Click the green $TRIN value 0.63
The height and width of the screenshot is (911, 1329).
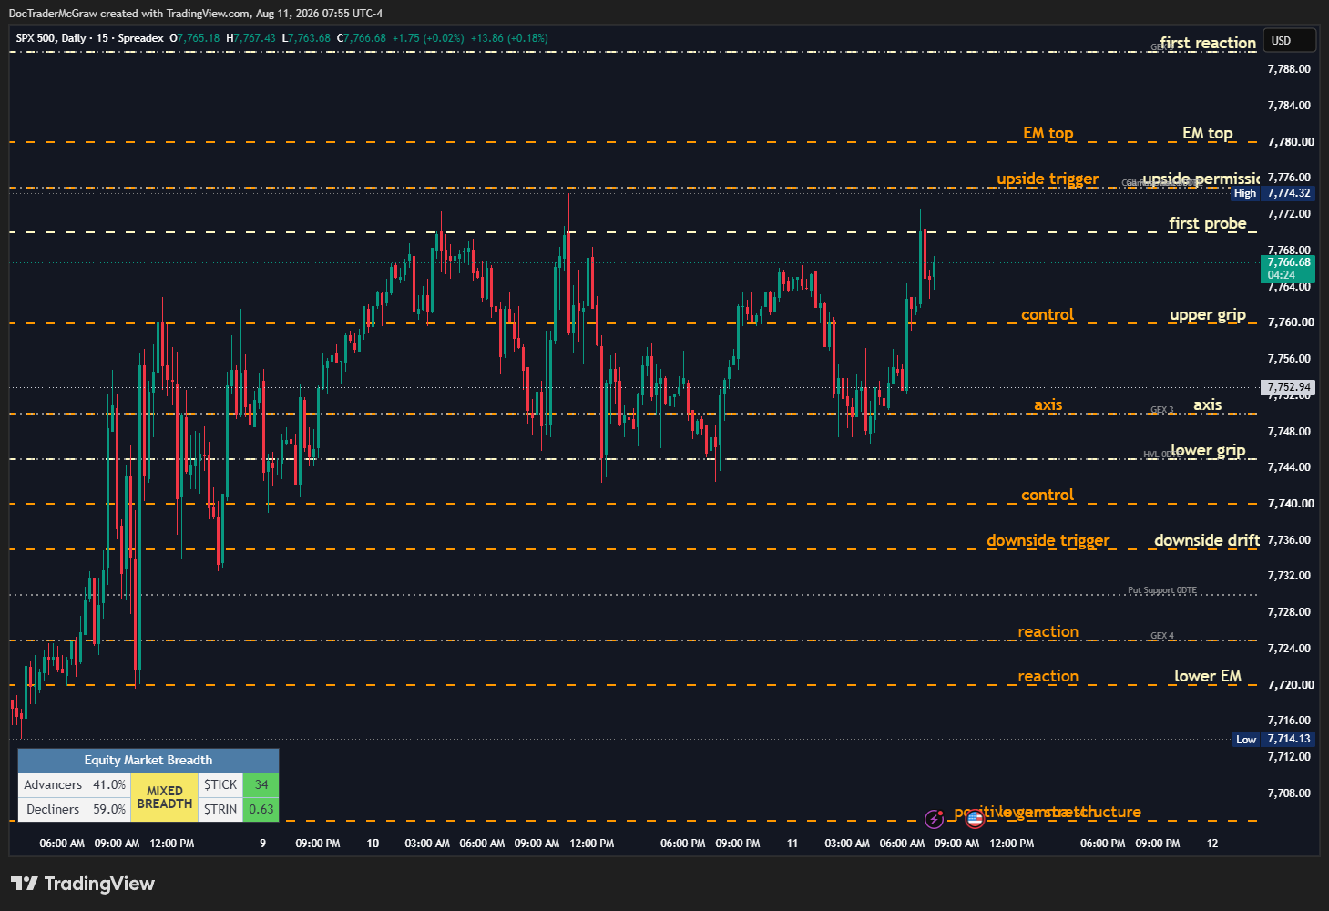tap(261, 809)
